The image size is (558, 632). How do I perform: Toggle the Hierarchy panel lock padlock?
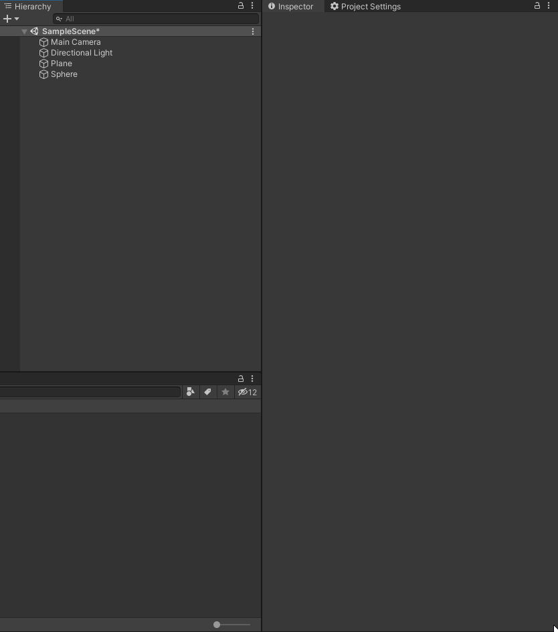(241, 5)
